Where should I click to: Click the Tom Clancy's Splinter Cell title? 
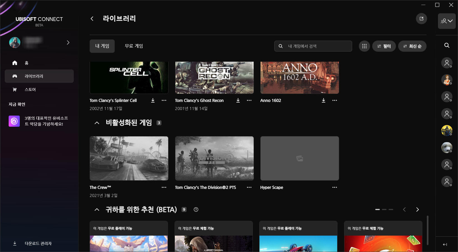coord(113,100)
